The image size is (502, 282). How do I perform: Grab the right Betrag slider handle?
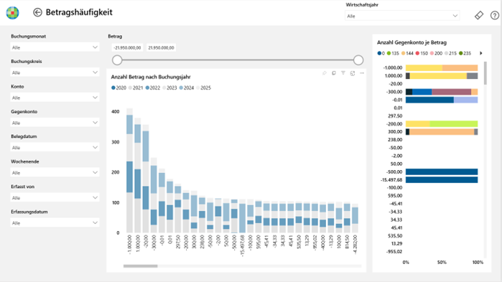coord(358,60)
